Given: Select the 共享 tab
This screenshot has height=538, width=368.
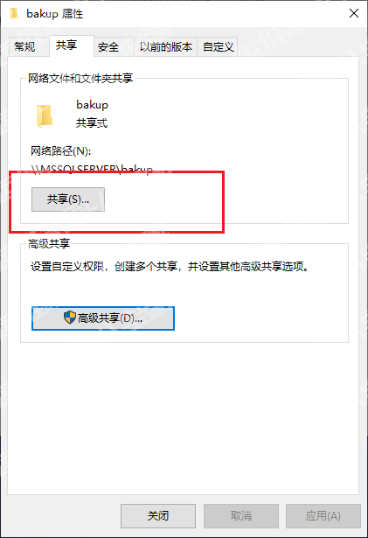Looking at the screenshot, I should tap(67, 45).
